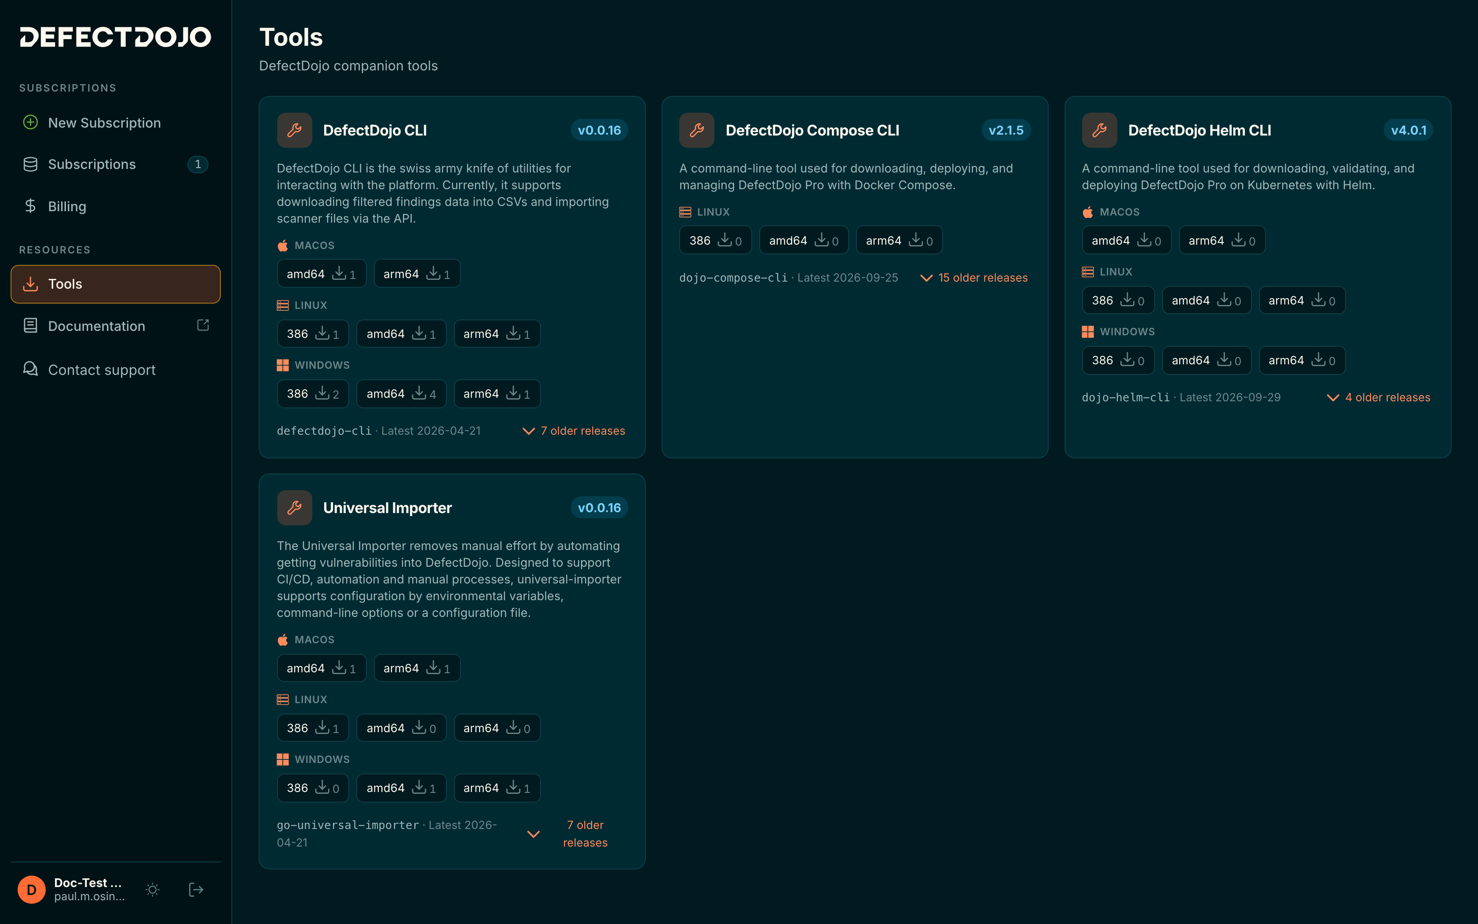Expand 7 older releases for DefectDojo CLI

tap(574, 431)
